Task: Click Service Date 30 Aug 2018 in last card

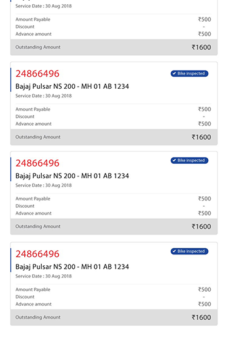Action: 44,276
